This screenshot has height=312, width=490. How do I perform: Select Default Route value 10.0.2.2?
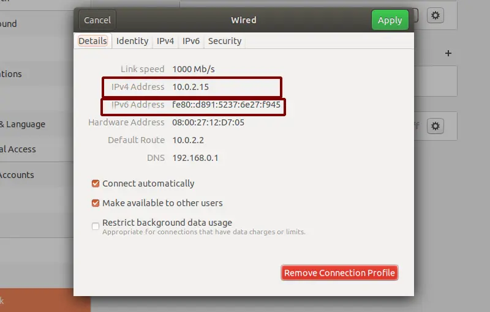pyautogui.click(x=188, y=140)
